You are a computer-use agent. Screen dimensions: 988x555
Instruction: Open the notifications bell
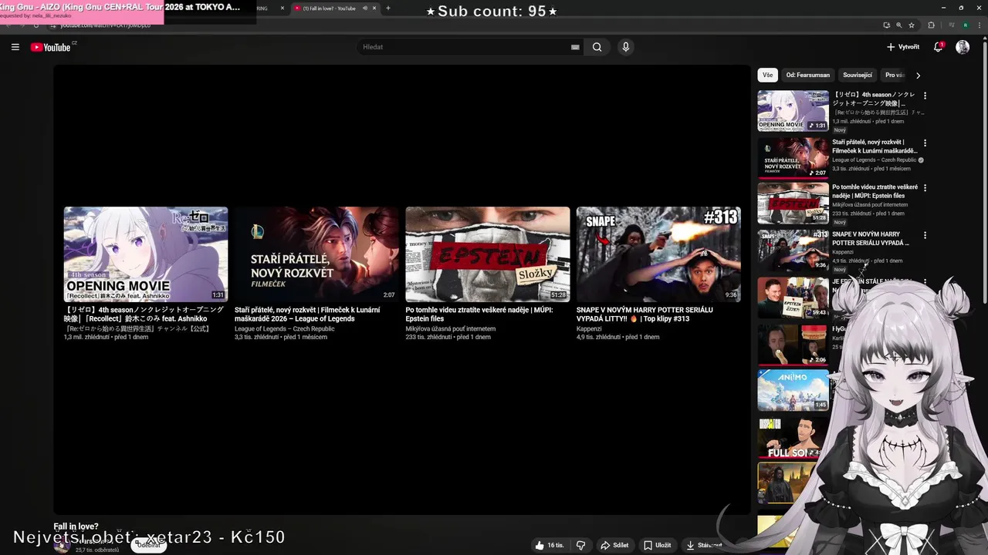939,47
